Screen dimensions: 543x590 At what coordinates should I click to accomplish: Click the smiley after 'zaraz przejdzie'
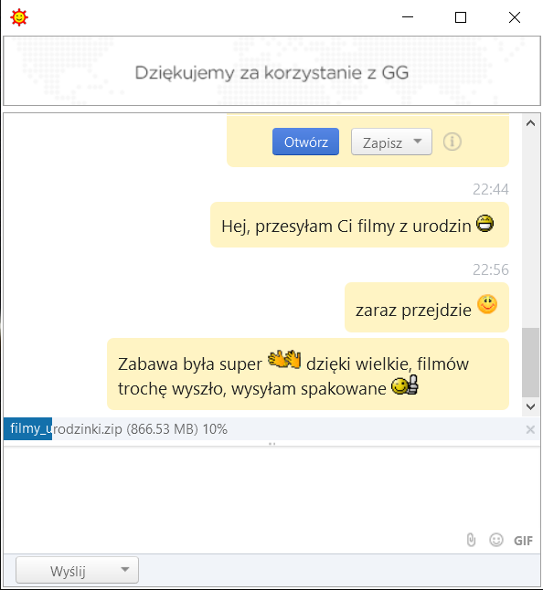pyautogui.click(x=487, y=304)
